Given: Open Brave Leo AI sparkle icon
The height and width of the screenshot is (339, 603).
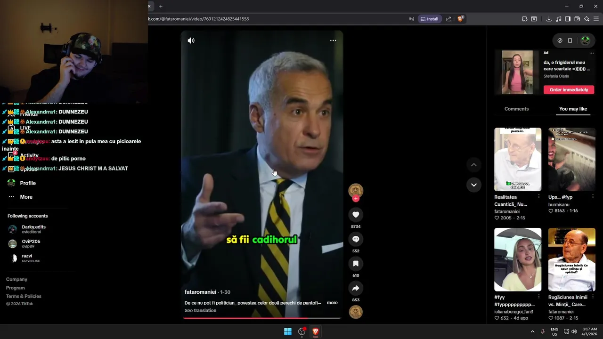Looking at the screenshot, I should coord(587,19).
